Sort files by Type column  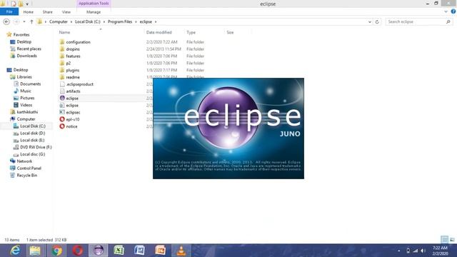tap(191, 32)
